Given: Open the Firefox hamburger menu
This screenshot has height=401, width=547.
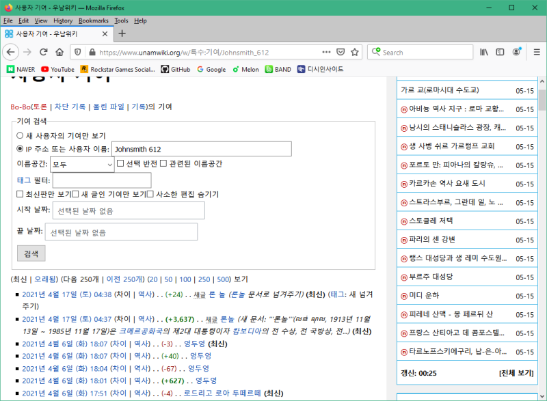Looking at the screenshot, I should 537,52.
